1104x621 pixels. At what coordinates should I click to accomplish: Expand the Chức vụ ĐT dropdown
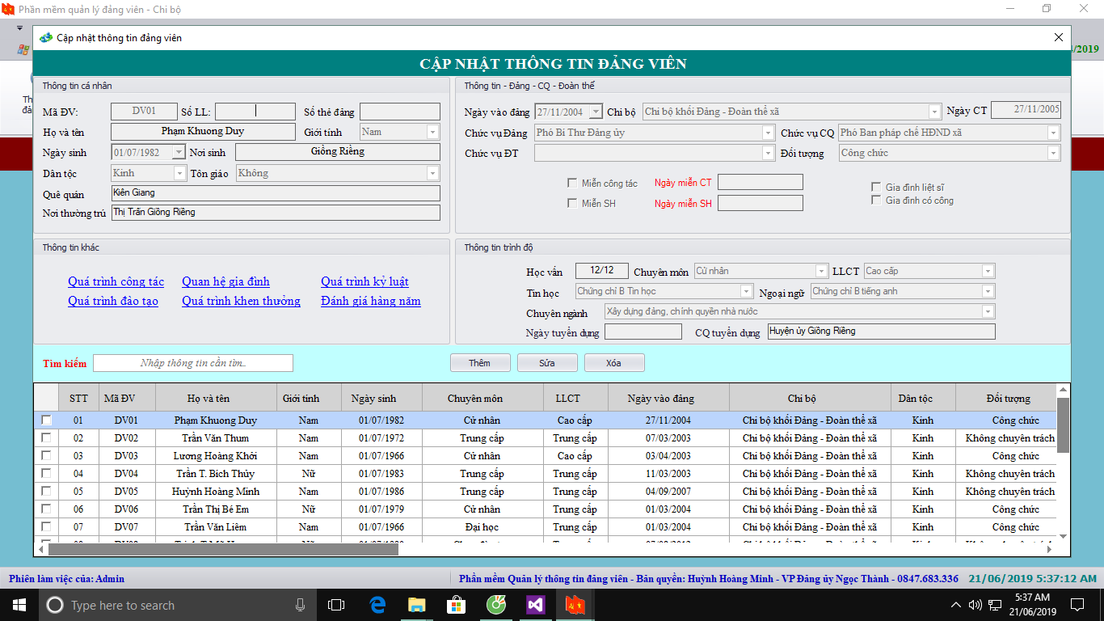769,153
